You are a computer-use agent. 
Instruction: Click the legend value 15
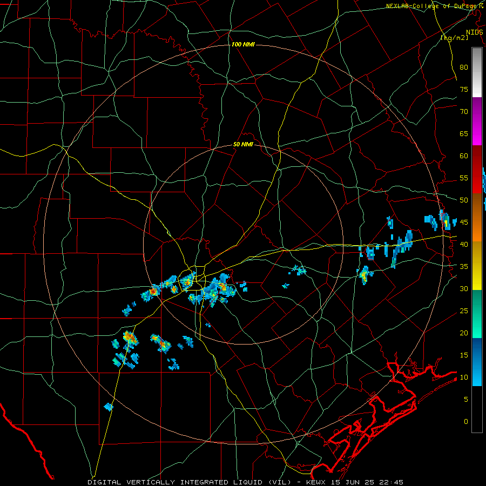pyautogui.click(x=464, y=355)
